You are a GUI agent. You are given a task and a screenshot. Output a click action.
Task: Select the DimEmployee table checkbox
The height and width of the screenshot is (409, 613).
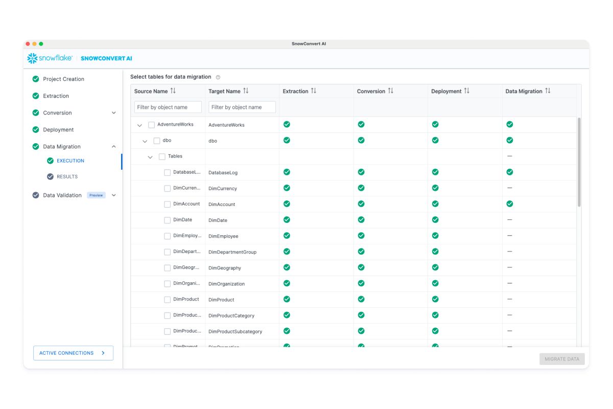[x=168, y=236]
